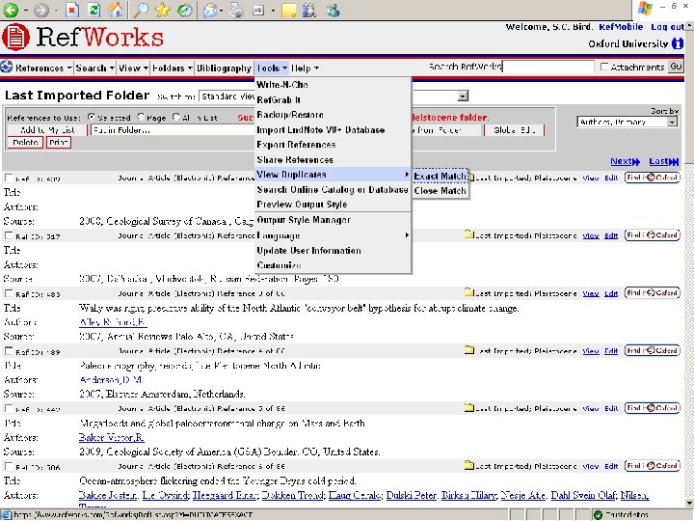Image resolution: width=694 pixels, height=521 pixels.
Task: Open Favorites star icon
Action: pos(163,10)
